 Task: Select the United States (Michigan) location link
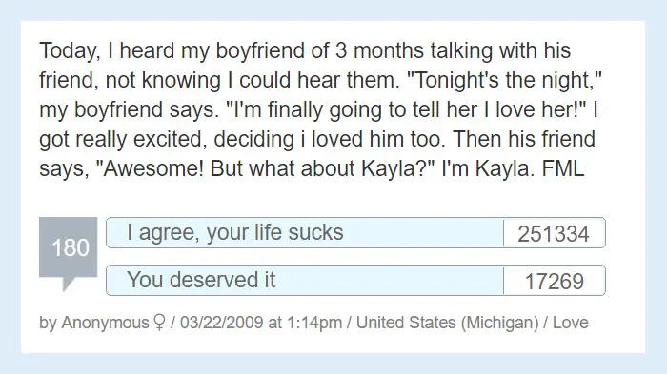(x=448, y=323)
